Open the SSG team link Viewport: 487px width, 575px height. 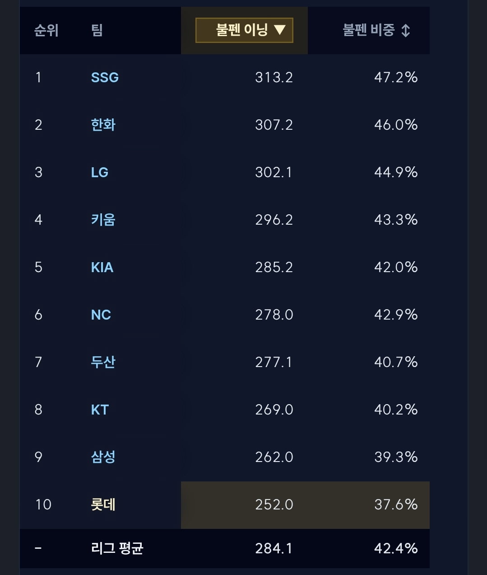click(105, 78)
